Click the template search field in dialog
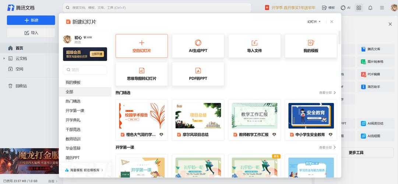This screenshot has height=184, width=398. click(85, 70)
